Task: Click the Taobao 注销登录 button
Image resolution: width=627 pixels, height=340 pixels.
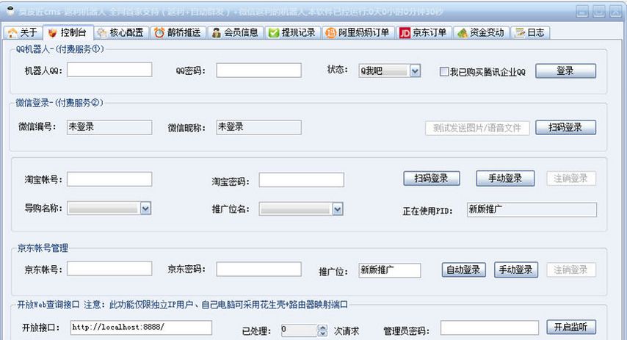Action: click(571, 178)
